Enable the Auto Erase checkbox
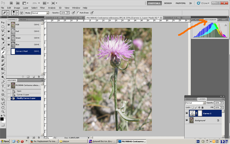Viewport: 230px width, 144px height. pos(78,13)
